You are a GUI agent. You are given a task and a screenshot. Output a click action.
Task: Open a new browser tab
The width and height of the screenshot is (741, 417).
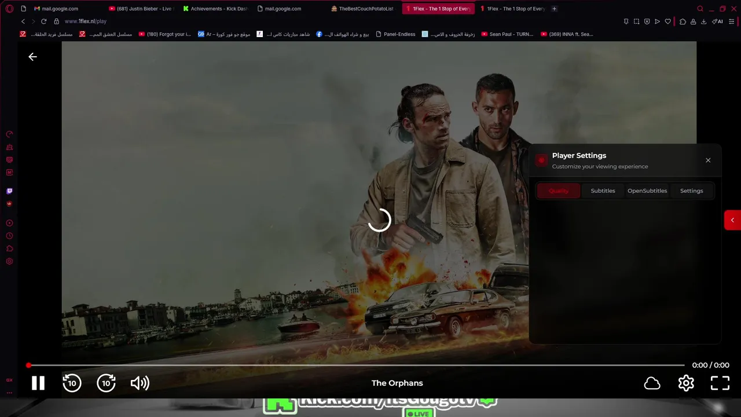coord(554,9)
